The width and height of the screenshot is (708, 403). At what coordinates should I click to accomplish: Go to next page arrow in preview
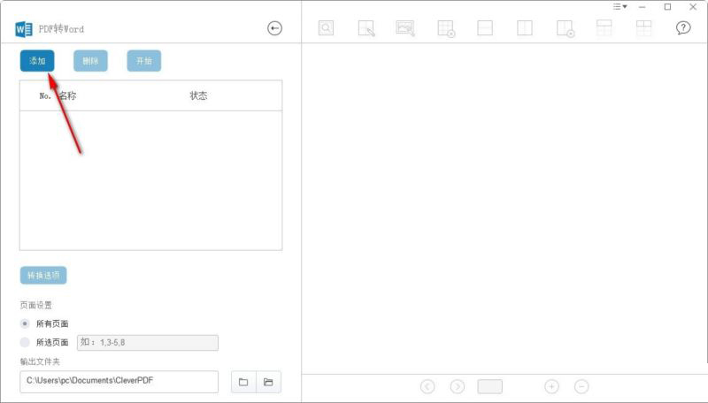[x=458, y=386]
